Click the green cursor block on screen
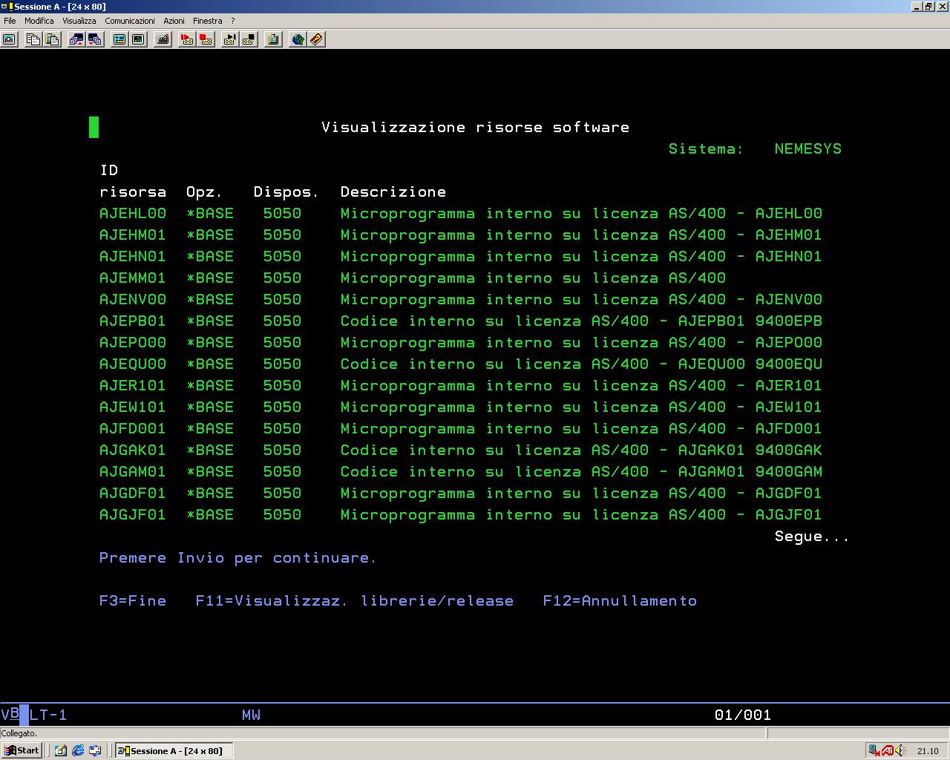This screenshot has width=950, height=760. click(x=94, y=127)
